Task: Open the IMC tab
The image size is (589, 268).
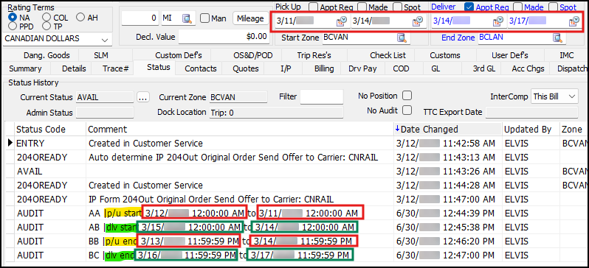Action: click(566, 55)
